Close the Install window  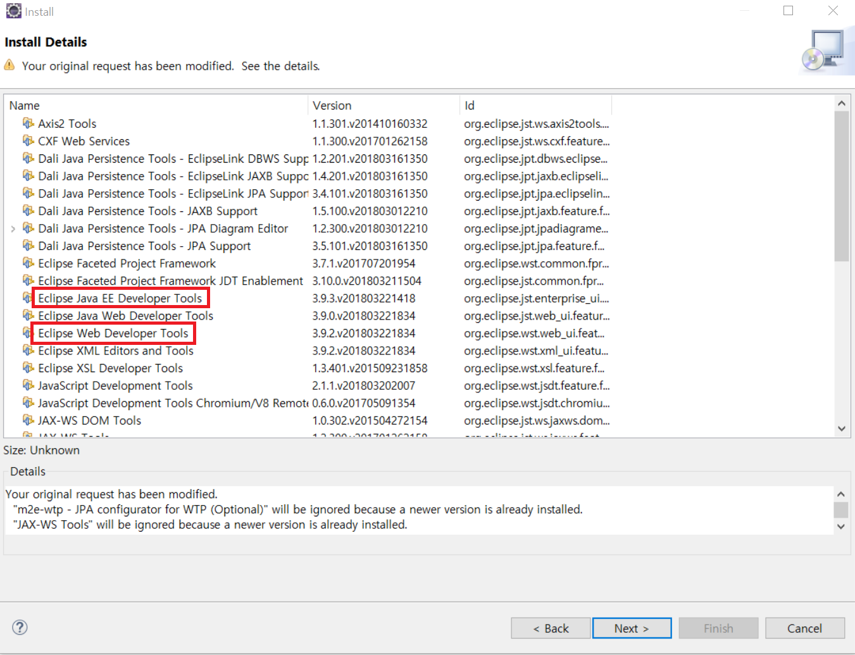coord(833,11)
